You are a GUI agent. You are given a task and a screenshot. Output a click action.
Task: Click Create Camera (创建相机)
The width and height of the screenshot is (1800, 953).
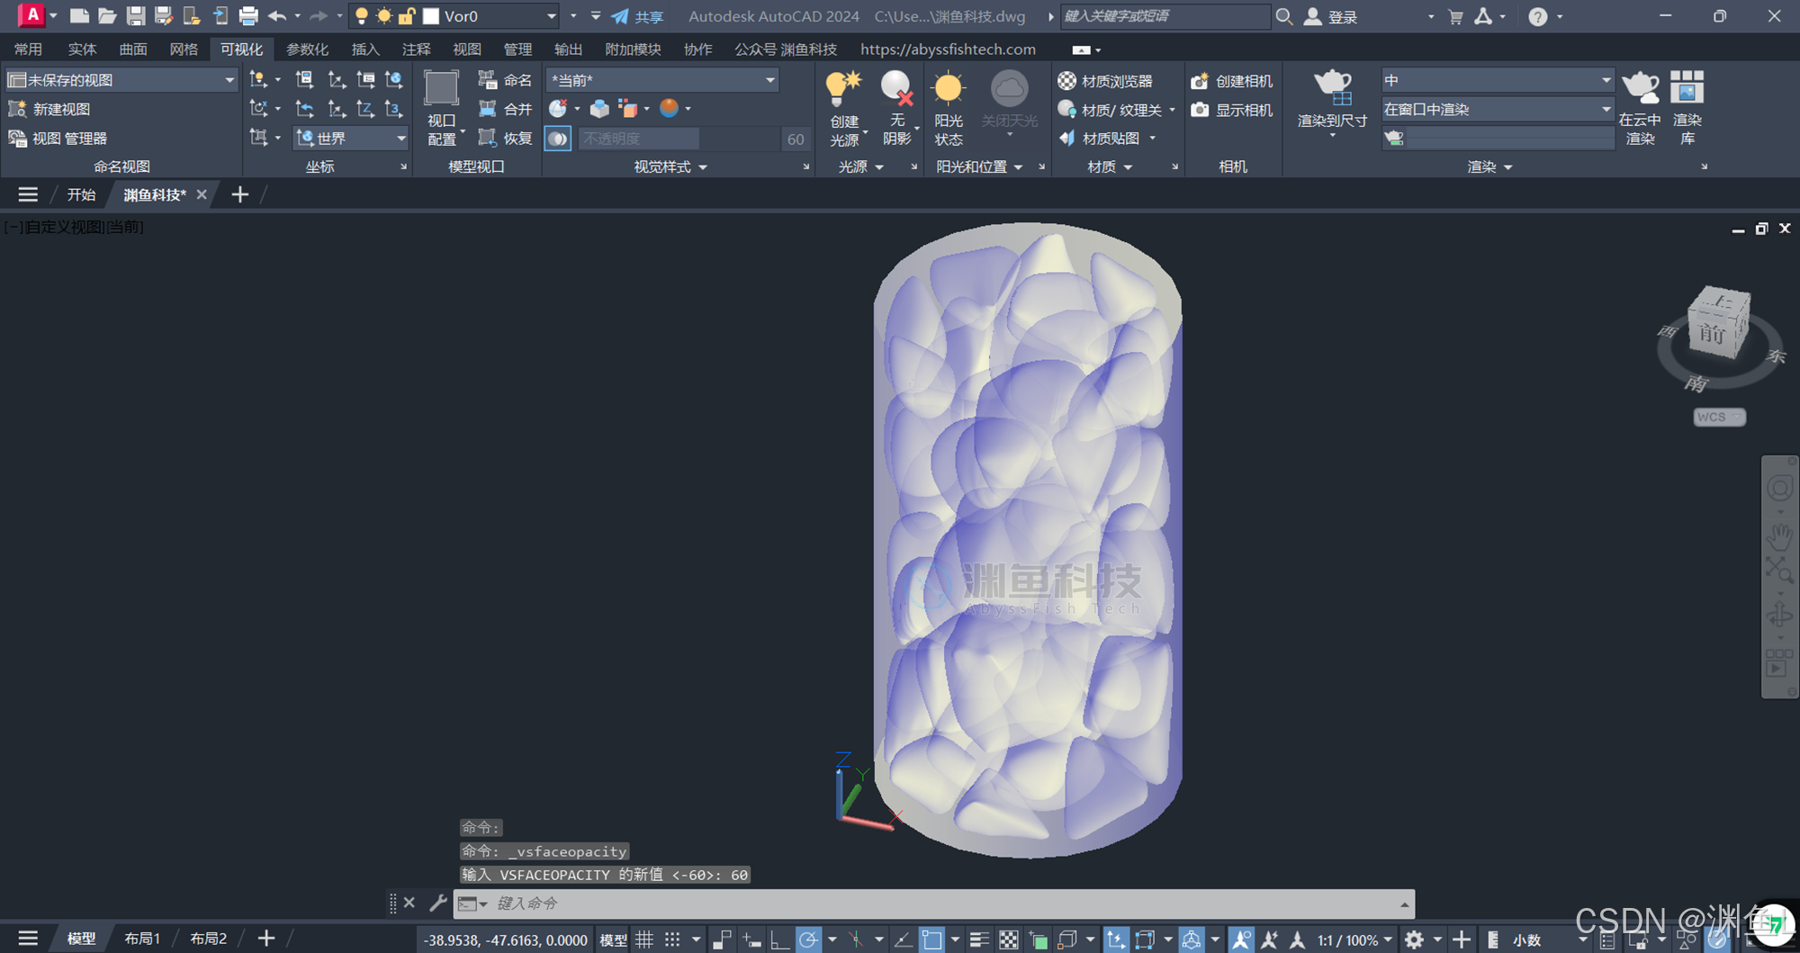[1231, 81]
